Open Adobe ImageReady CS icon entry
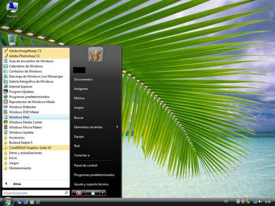Viewport: 275px width, 206px height. pos(36,51)
